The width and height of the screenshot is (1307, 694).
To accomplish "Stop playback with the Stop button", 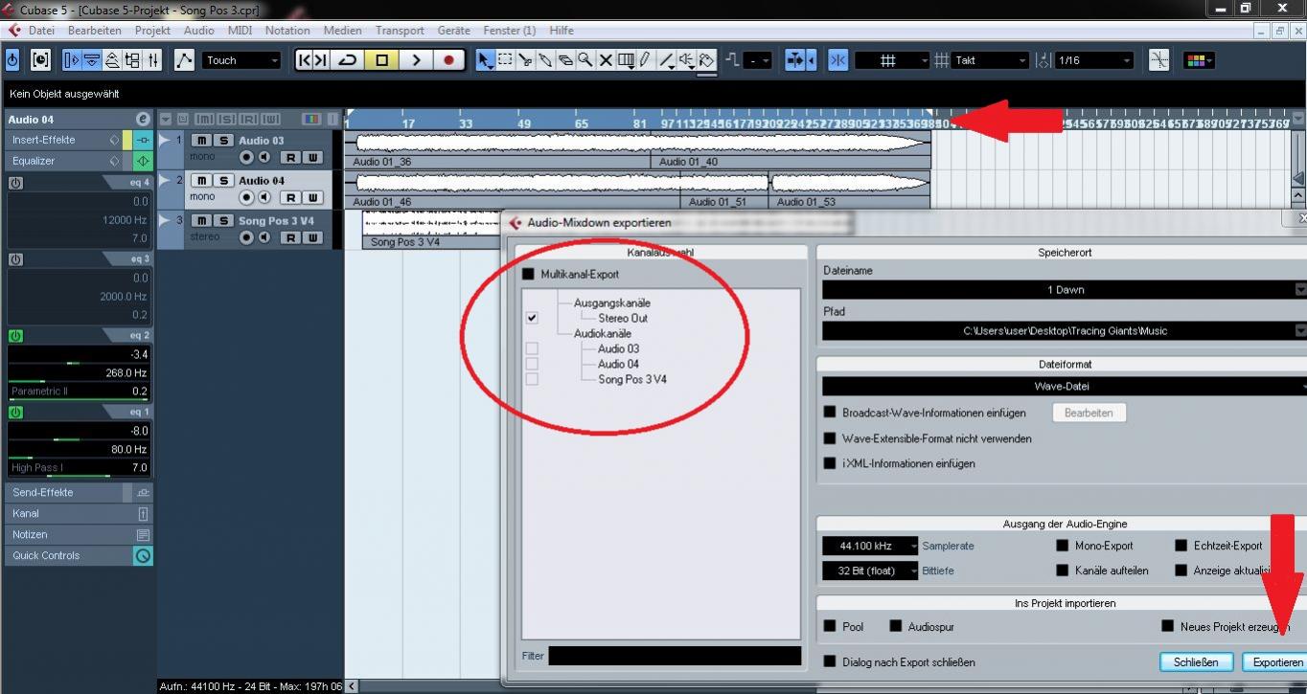I will pyautogui.click(x=381, y=60).
